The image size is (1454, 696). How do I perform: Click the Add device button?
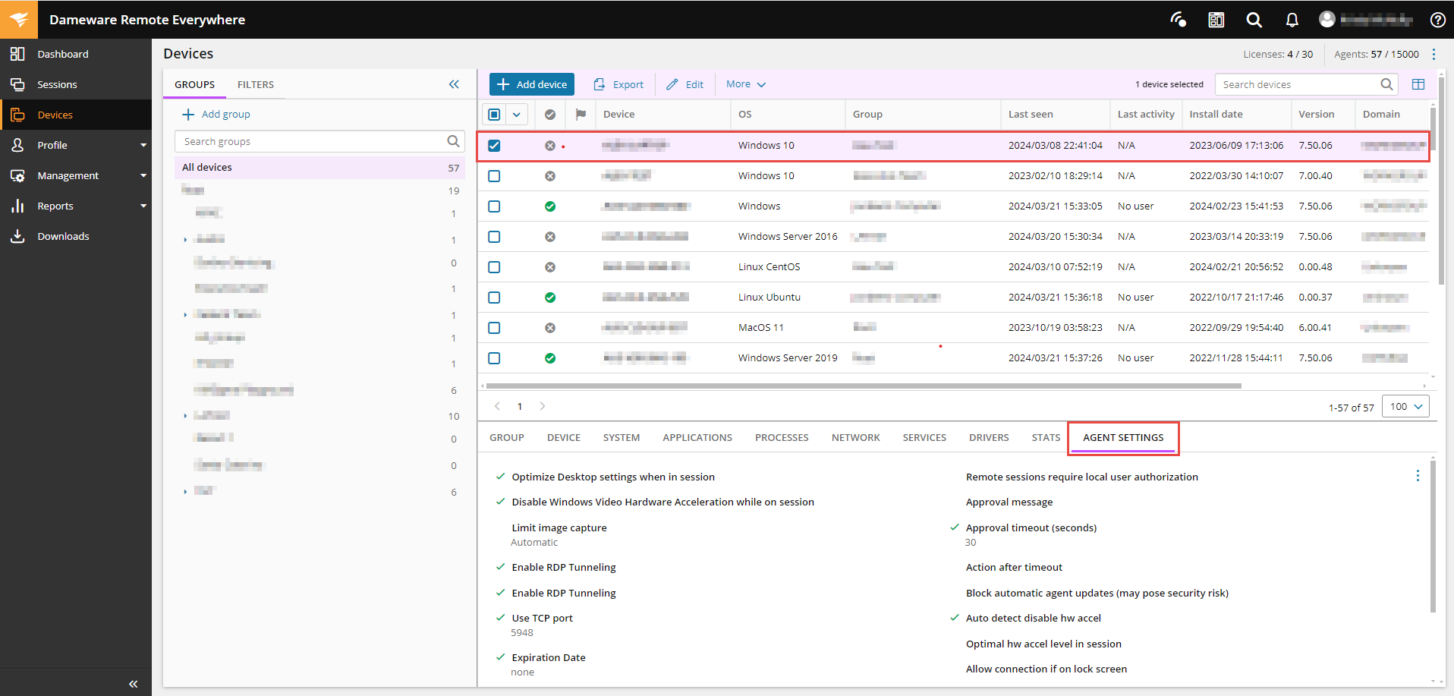click(532, 84)
